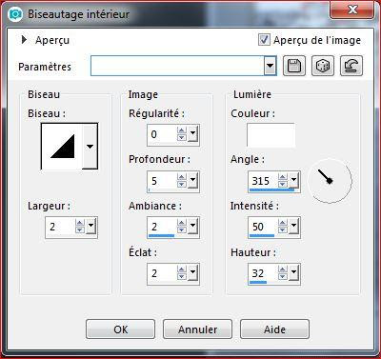The image size is (381, 359).
Task: Click the Hauteur value field showing 32
Action: pos(263,273)
